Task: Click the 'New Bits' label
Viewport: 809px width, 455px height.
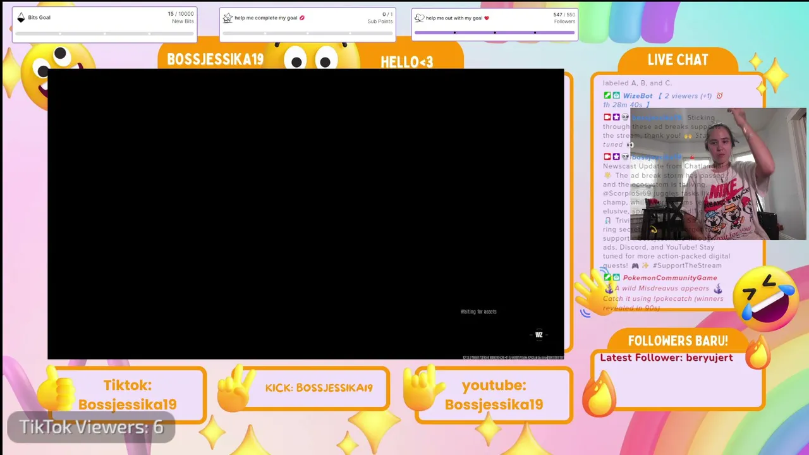Action: point(183,21)
